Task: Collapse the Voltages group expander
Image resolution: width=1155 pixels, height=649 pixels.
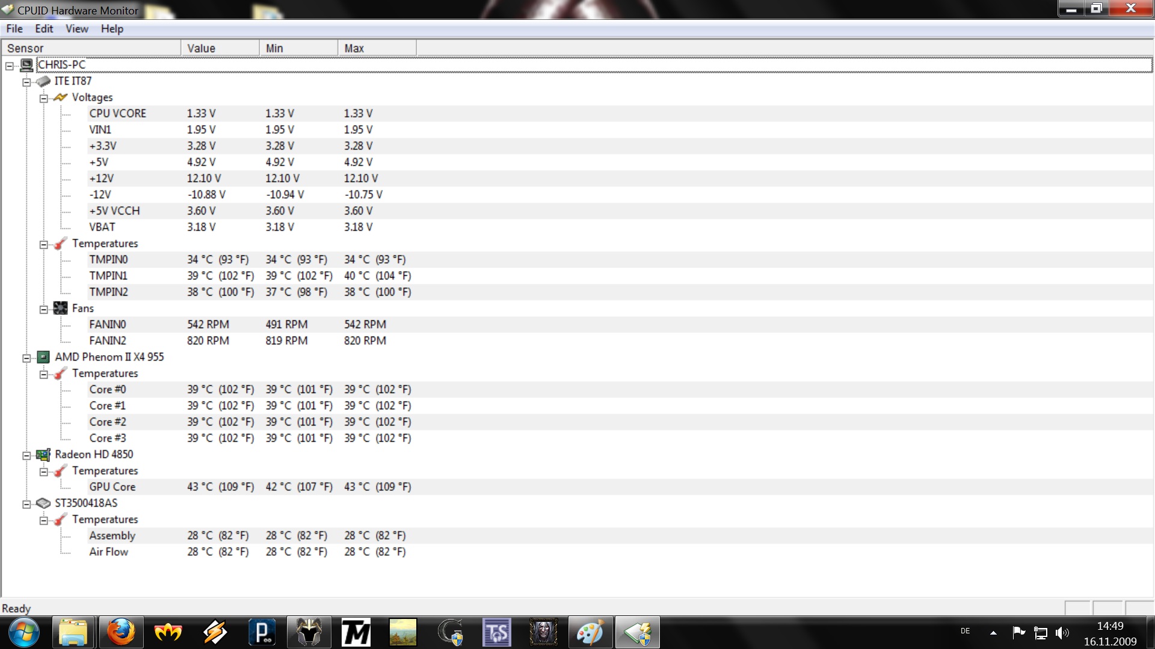Action: (44, 98)
